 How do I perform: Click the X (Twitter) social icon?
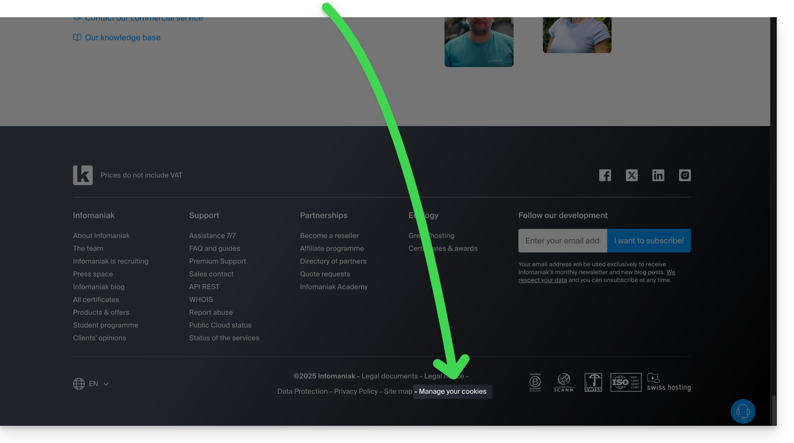pyautogui.click(x=631, y=175)
